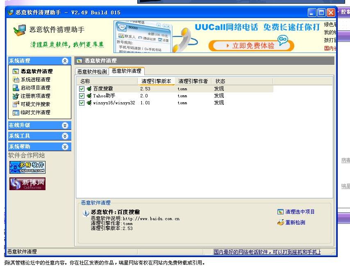Select the winsys16/winsys32 row name
The width and height of the screenshot is (350, 269).
click(x=114, y=103)
